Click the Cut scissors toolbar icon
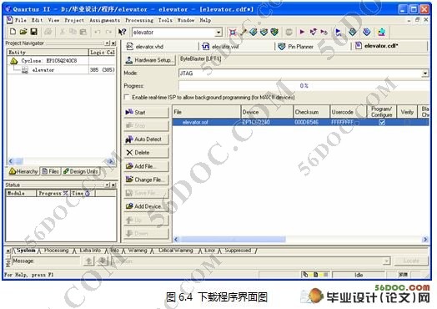The height and width of the screenshot is (309, 437). coord(63,32)
